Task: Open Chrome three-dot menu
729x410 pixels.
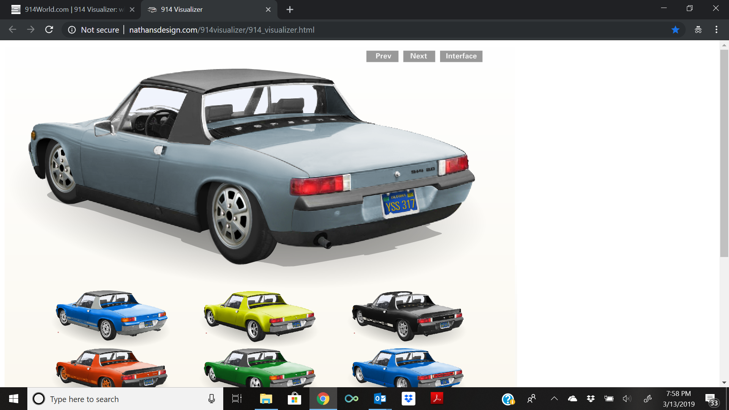Action: click(x=716, y=30)
